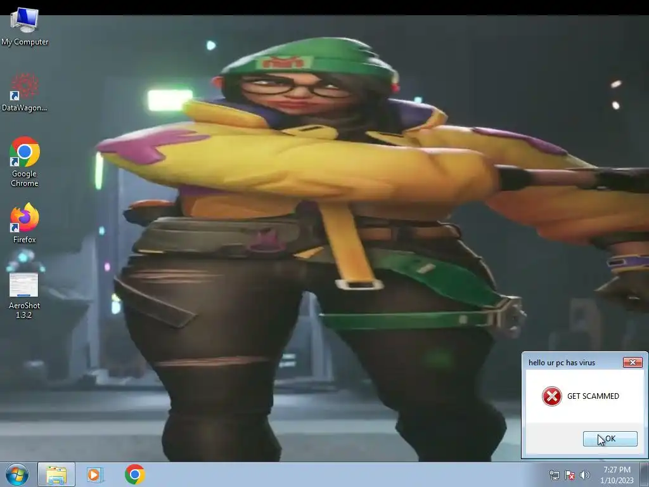The width and height of the screenshot is (649, 487).
Task: Click the red error icon in dialog
Action: [x=552, y=396]
